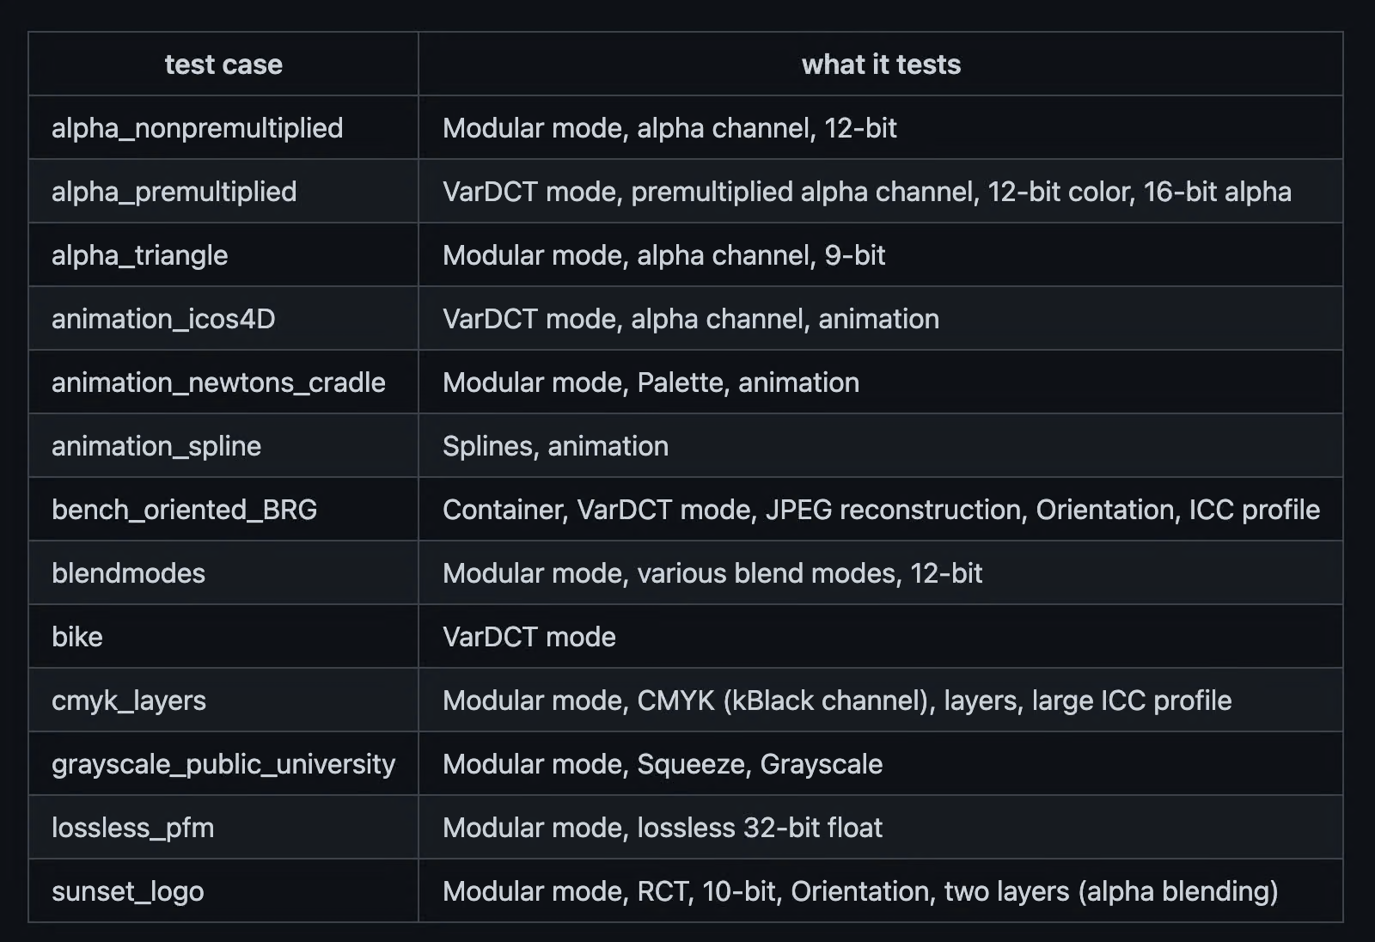This screenshot has width=1375, height=942.
Task: Select the bench_oriented_BRG test case cell
Action: pos(223,510)
